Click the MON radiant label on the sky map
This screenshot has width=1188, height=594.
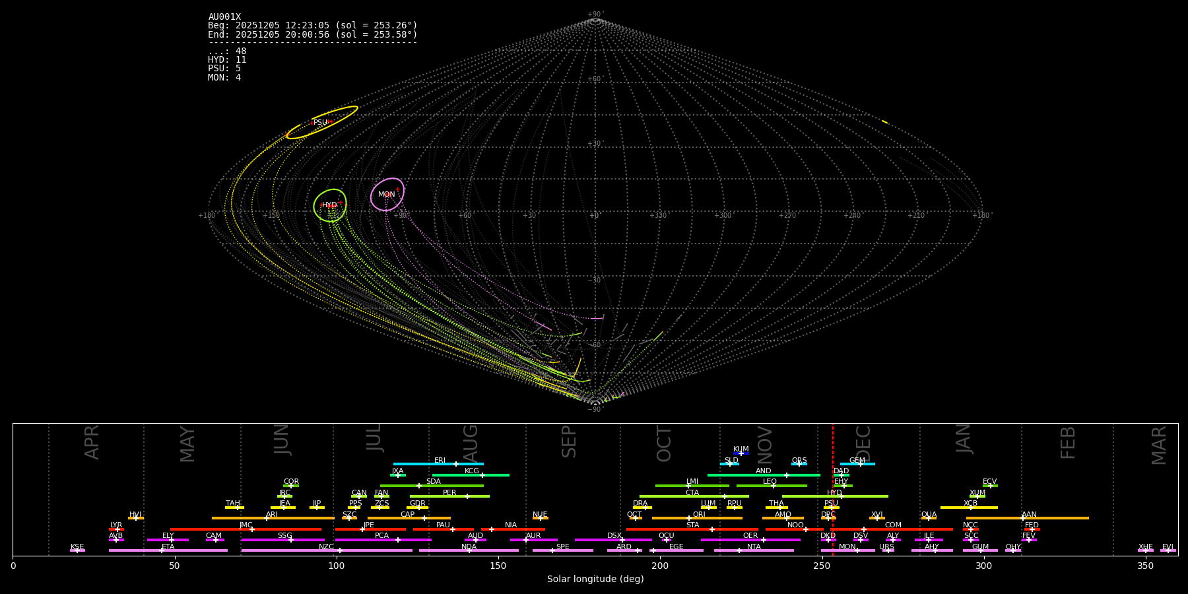(387, 195)
